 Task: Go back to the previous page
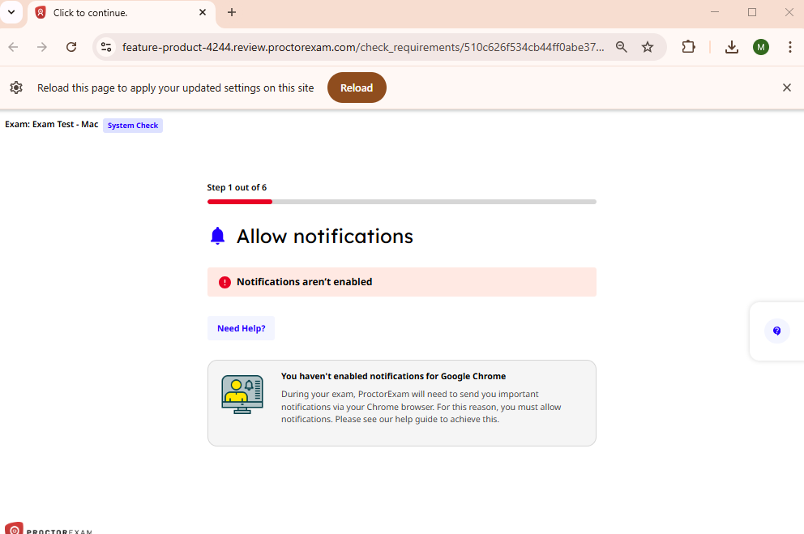tap(13, 47)
